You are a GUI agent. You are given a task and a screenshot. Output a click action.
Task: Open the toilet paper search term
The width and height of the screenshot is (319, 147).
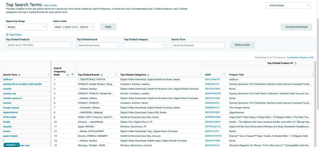point(10,117)
